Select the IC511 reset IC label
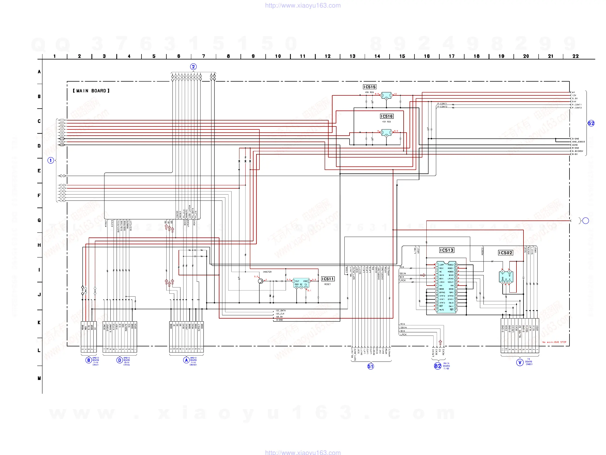Screen dimensions: 606x455 (x=328, y=279)
